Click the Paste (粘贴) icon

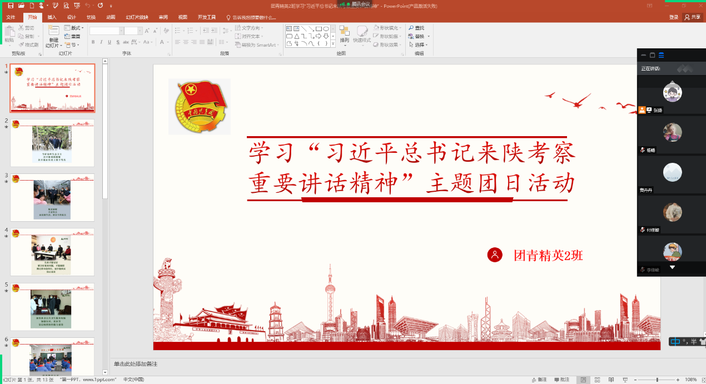9,33
